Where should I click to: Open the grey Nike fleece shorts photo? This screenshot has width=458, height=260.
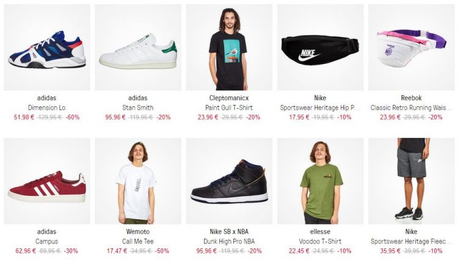tap(411, 181)
